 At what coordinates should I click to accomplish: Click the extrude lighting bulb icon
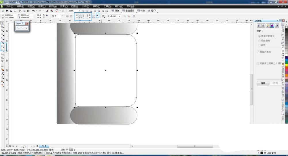[268, 26]
